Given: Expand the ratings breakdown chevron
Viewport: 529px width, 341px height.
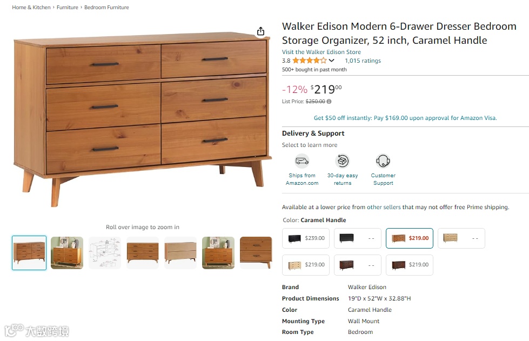Looking at the screenshot, I should pyautogui.click(x=331, y=61).
